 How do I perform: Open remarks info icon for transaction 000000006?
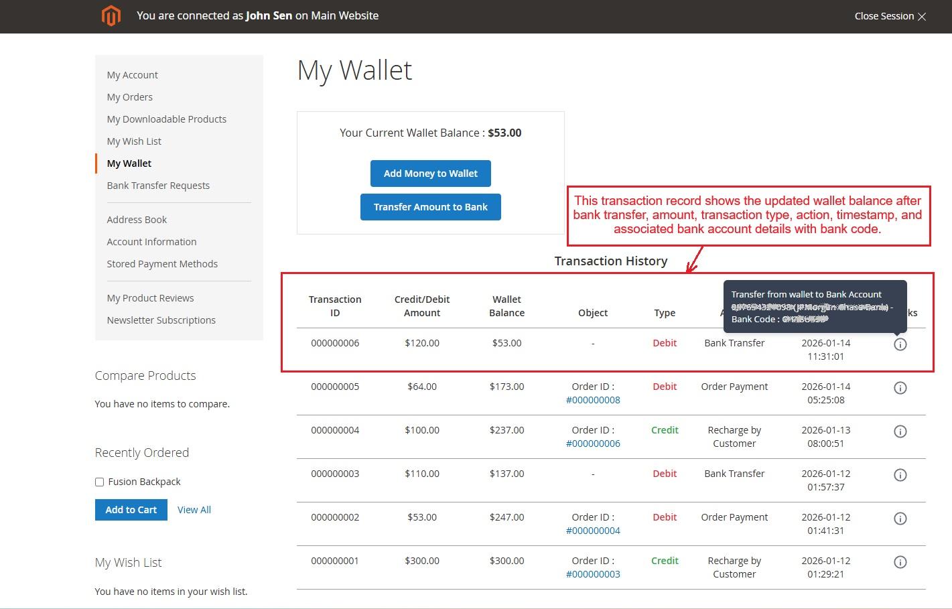click(900, 344)
